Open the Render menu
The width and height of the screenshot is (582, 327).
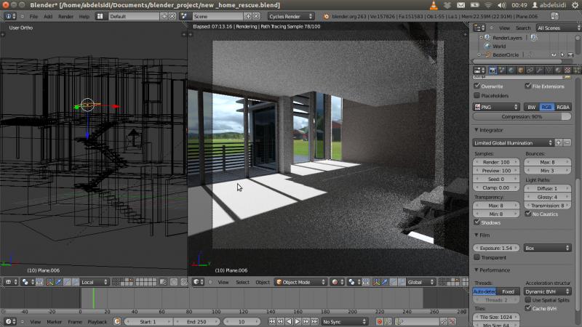click(65, 16)
